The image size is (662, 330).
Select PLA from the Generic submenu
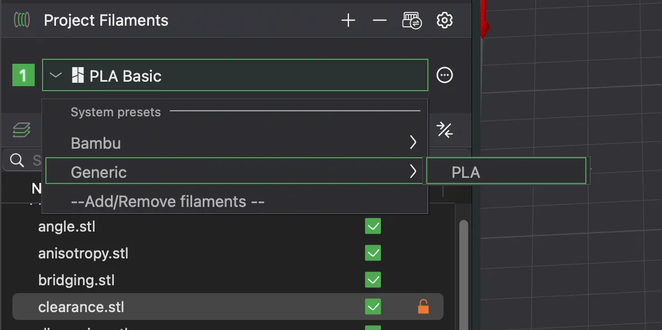(506, 172)
